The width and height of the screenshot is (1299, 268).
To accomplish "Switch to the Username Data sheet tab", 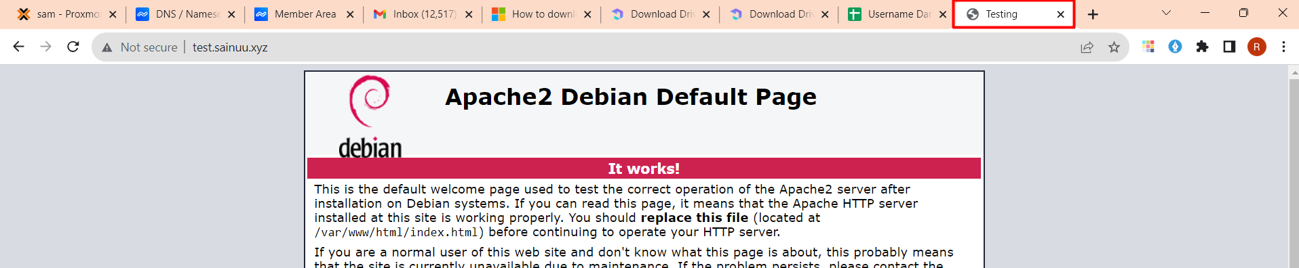I will (x=897, y=14).
